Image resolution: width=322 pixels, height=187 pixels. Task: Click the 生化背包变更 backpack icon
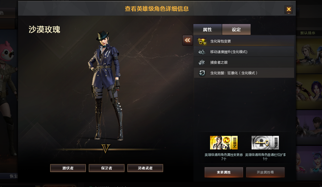[x=202, y=41]
